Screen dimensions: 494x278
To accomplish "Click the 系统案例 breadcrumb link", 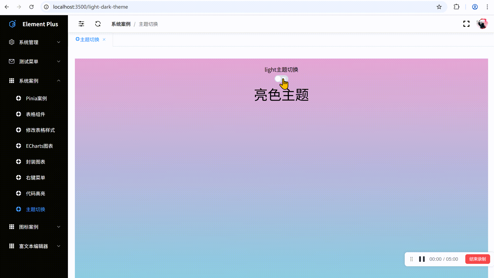I will click(121, 24).
